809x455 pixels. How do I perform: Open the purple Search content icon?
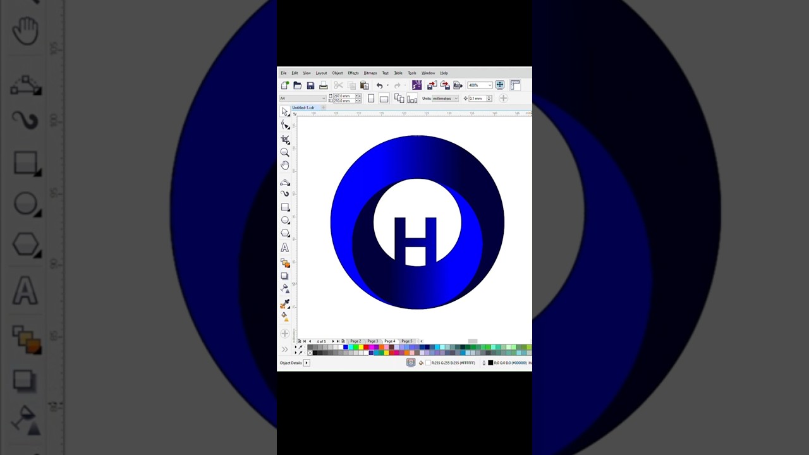417,85
